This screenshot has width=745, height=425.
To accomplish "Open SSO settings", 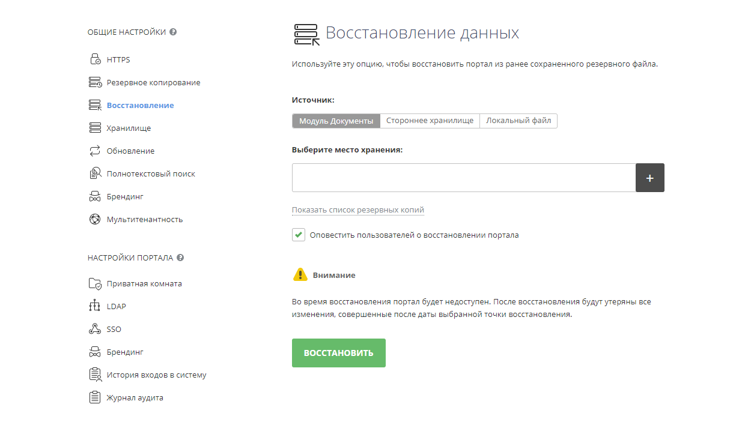I will (114, 329).
